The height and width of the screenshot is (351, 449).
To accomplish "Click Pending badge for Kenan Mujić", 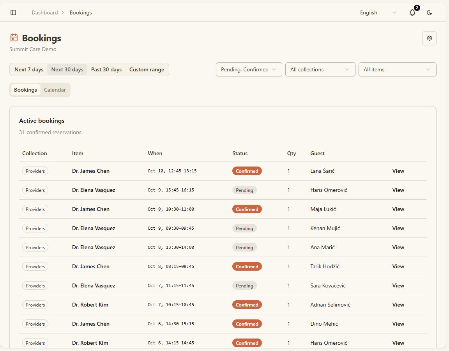I will (244, 229).
